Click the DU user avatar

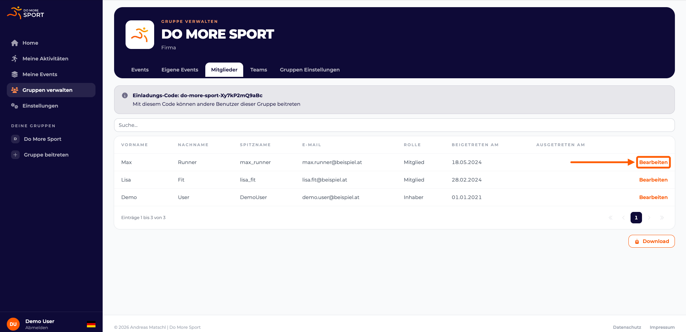coord(13,324)
